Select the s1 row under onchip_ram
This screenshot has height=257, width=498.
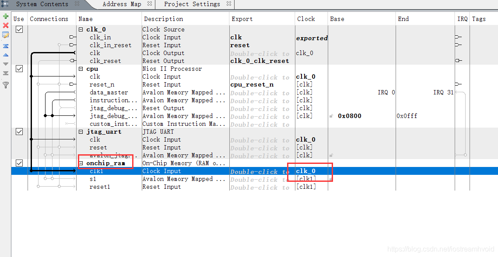pos(93,179)
